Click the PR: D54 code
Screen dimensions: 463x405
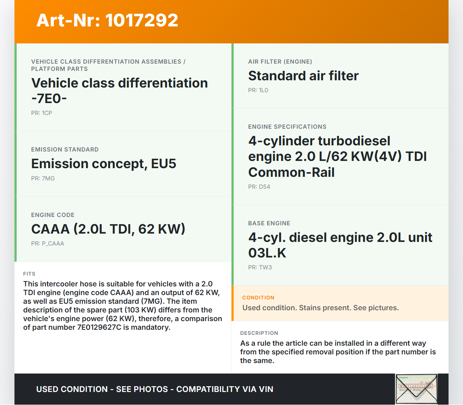[259, 187]
